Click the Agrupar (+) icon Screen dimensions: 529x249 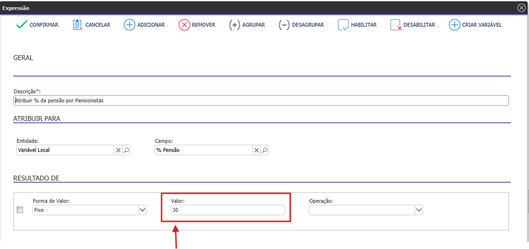235,25
